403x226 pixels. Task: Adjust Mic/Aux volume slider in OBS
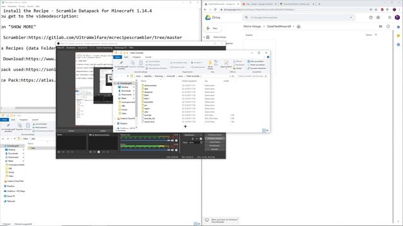click(x=145, y=150)
